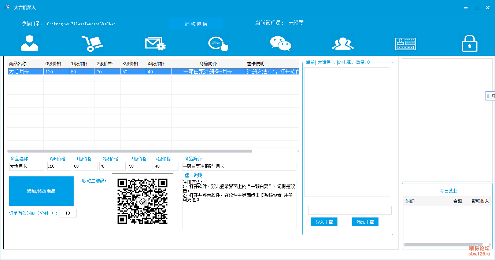Image resolution: width=495 pixels, height=260 pixels.
Task: Click the payment QR code image
Action: (x=142, y=201)
